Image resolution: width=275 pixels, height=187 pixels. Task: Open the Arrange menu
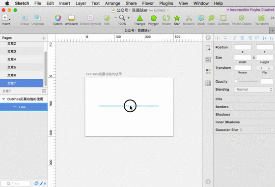(x=112, y=3)
